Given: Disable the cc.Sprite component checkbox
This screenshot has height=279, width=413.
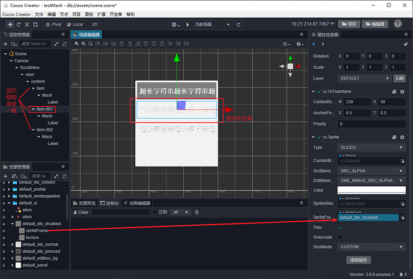Looking at the screenshot, I should pos(319,137).
